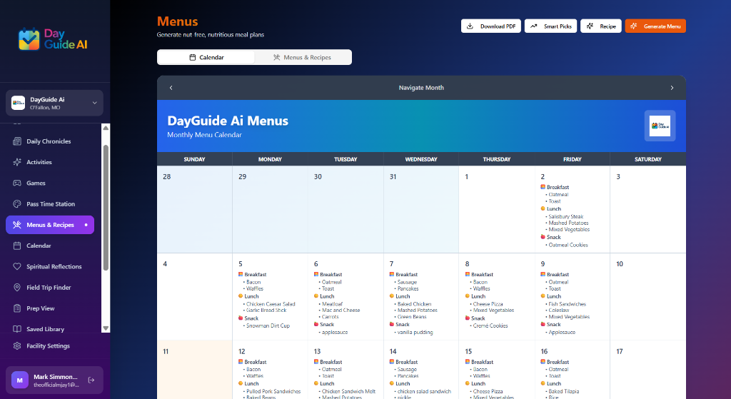The image size is (731, 399).
Task: Select day 1 Thursday cell
Action: [x=497, y=209]
